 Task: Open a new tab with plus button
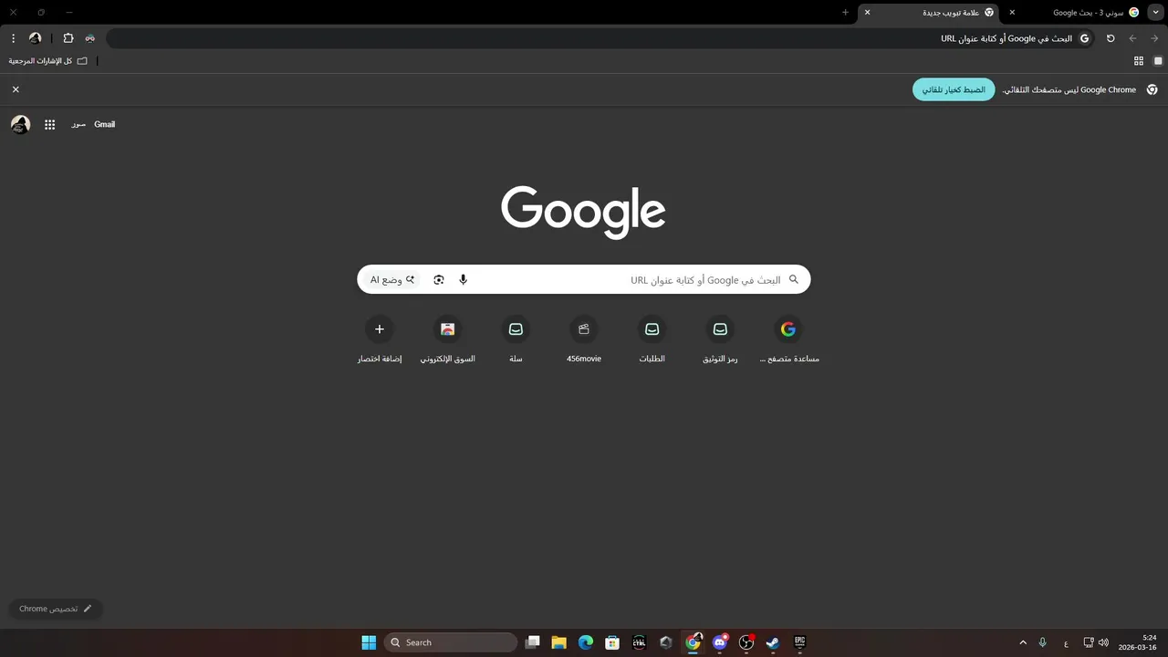(845, 12)
